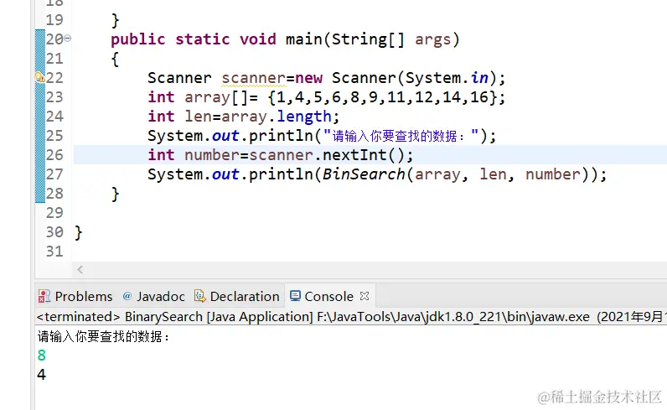The height and width of the screenshot is (410, 667).
Task: Click 'main' in the method signature
Action: [303, 39]
